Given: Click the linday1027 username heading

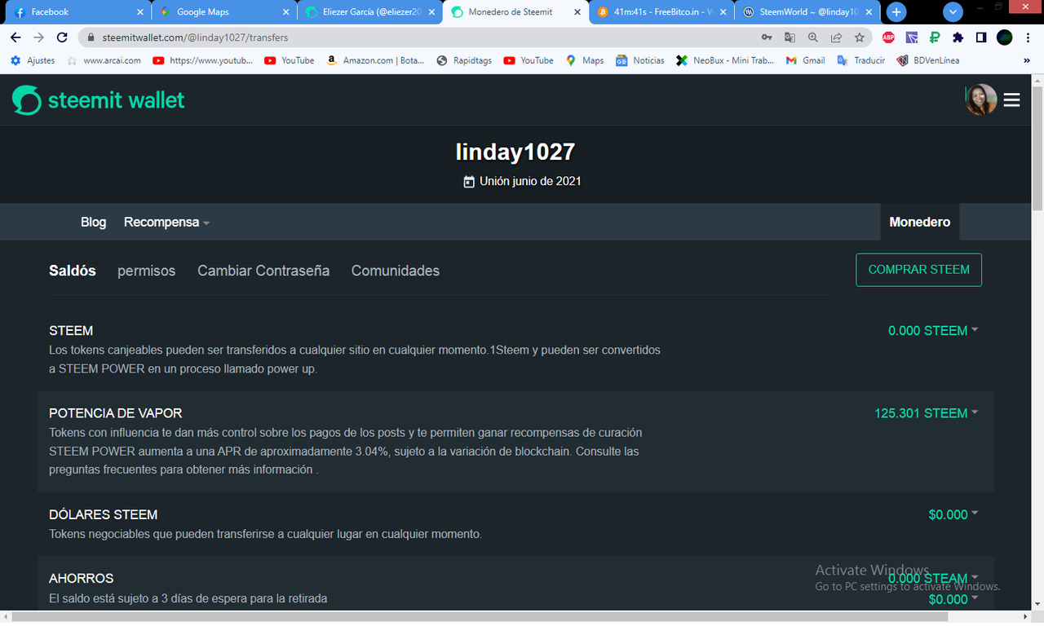Looking at the screenshot, I should 515,152.
